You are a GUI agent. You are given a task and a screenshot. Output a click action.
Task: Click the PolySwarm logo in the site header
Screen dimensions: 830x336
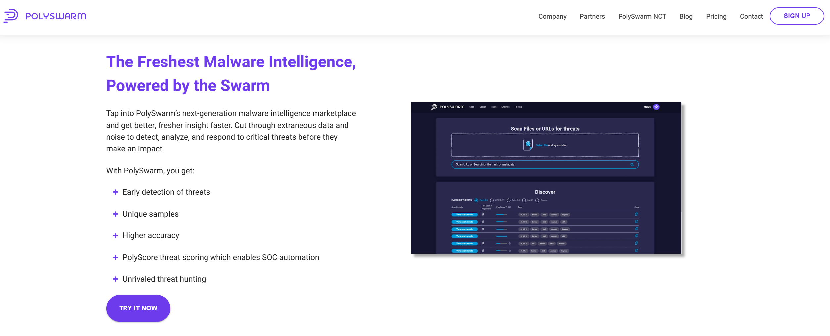pos(45,16)
